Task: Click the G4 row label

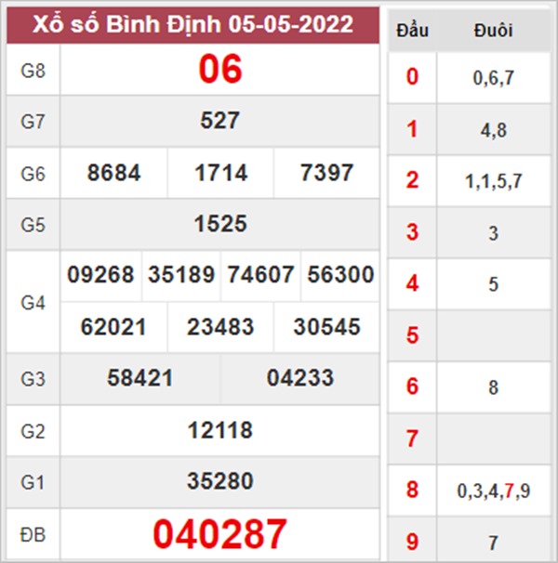Action: click(33, 303)
